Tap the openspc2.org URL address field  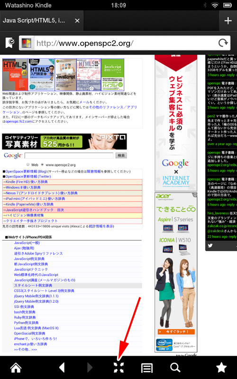coord(126,43)
